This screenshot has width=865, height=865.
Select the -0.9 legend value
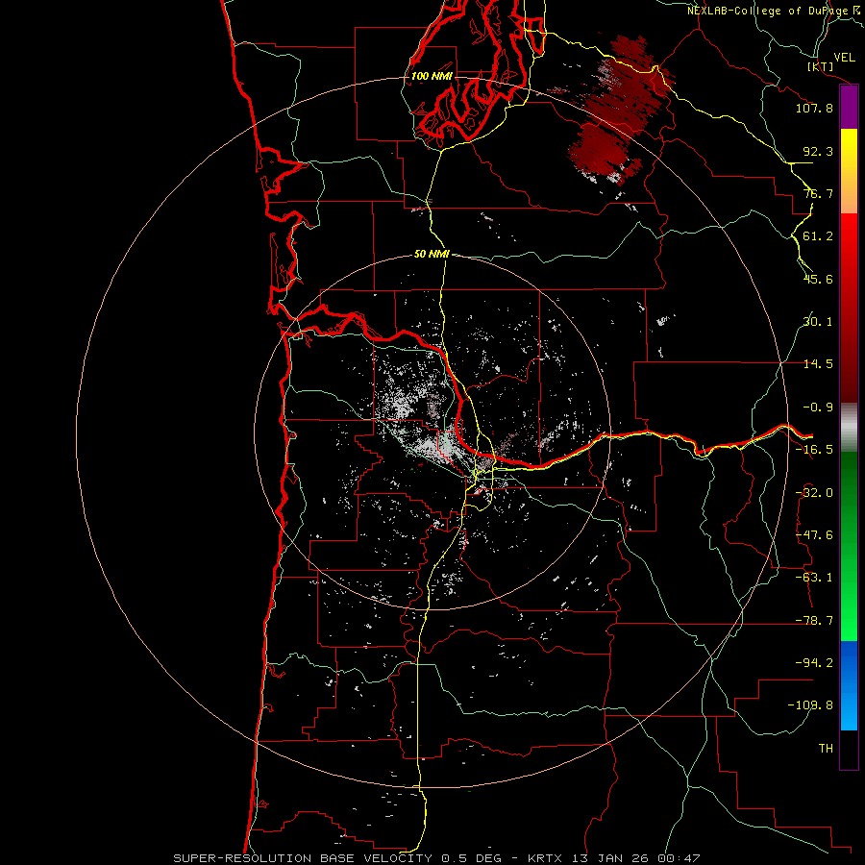pos(818,408)
